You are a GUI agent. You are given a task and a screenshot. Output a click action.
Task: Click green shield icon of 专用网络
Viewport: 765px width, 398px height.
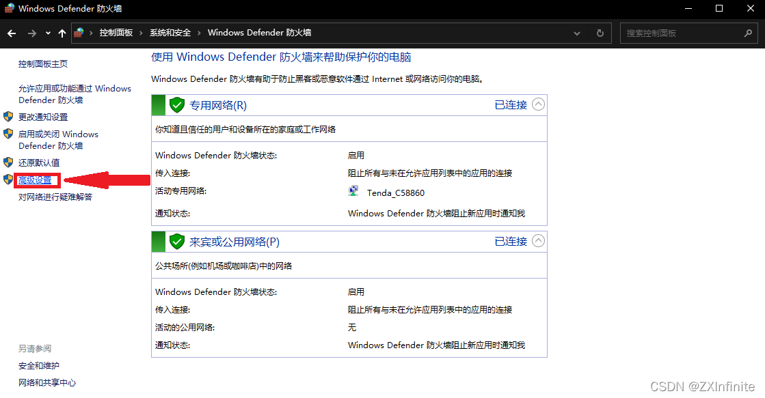(176, 104)
